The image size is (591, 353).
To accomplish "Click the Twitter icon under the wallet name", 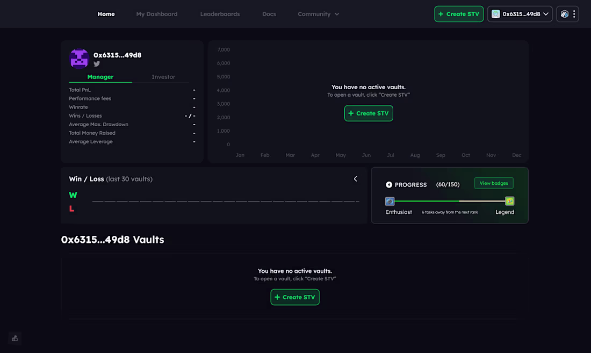I will point(97,63).
